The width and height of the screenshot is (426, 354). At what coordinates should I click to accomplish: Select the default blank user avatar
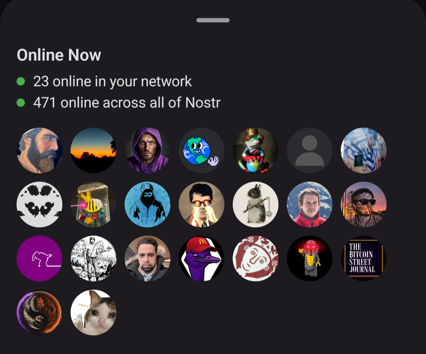coord(310,151)
